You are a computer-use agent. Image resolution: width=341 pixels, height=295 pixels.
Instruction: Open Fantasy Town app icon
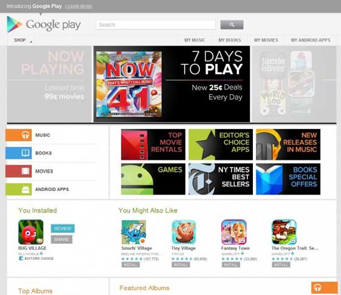234,232
